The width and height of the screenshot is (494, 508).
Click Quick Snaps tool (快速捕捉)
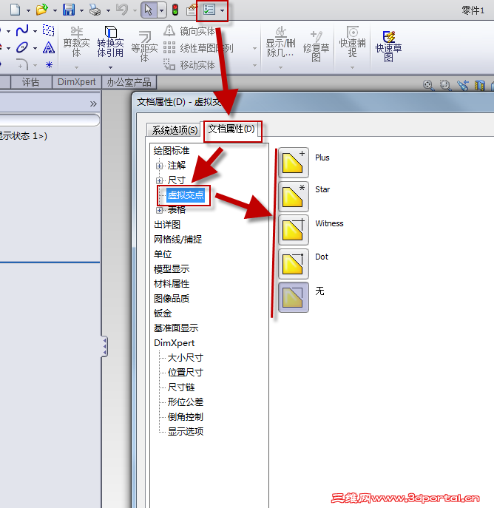(x=353, y=42)
